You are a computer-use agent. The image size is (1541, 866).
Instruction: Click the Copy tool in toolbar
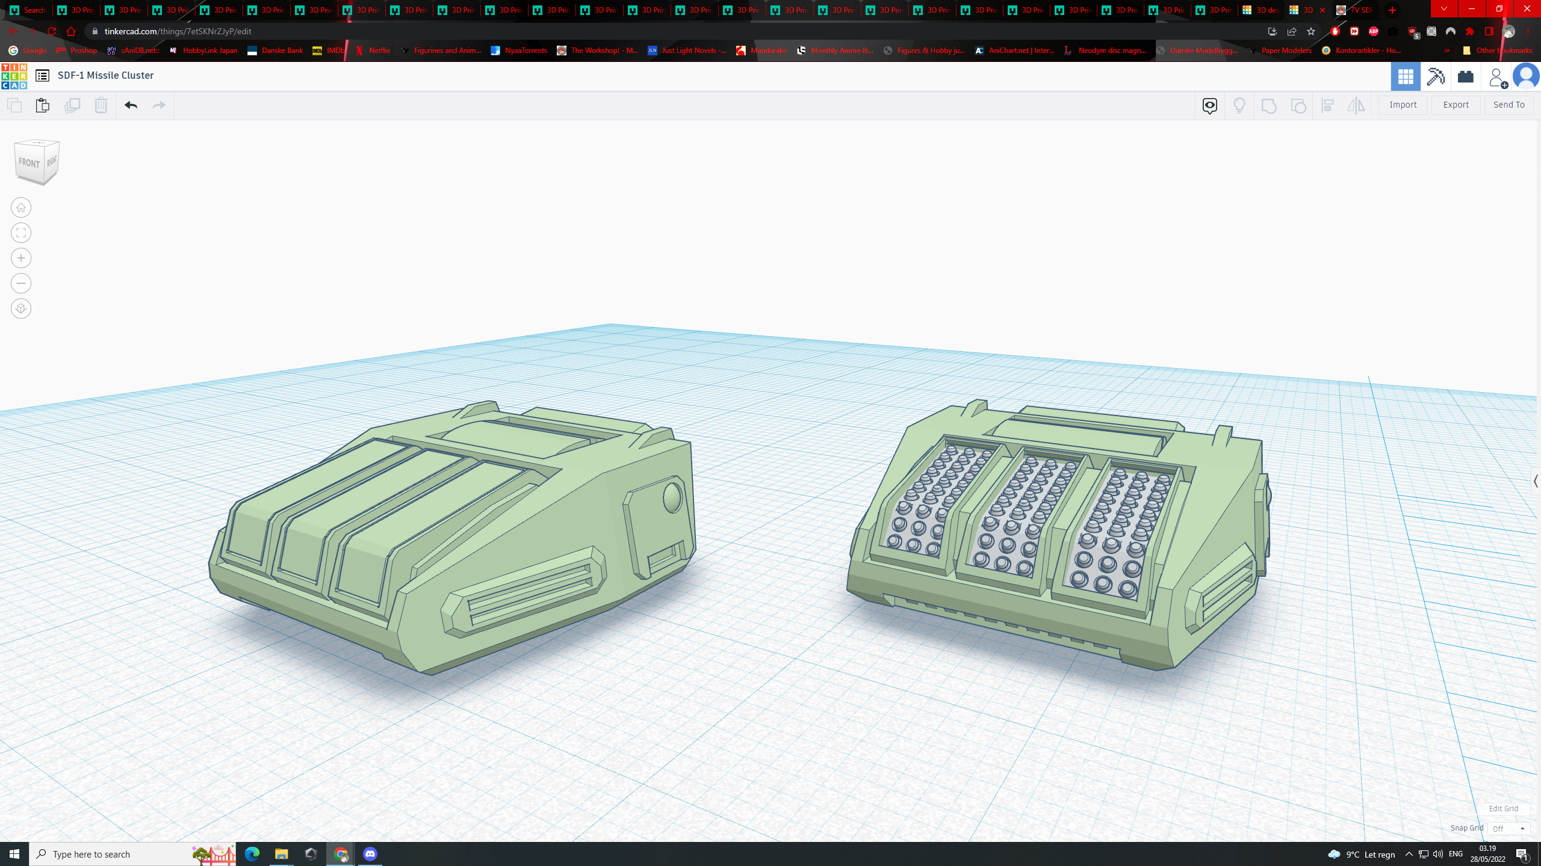click(x=14, y=106)
